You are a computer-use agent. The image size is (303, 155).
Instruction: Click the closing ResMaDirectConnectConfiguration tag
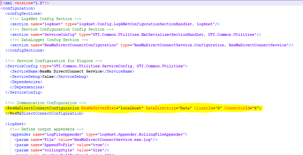point(44,113)
